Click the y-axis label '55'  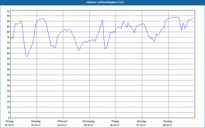pyautogui.click(x=8, y=59)
